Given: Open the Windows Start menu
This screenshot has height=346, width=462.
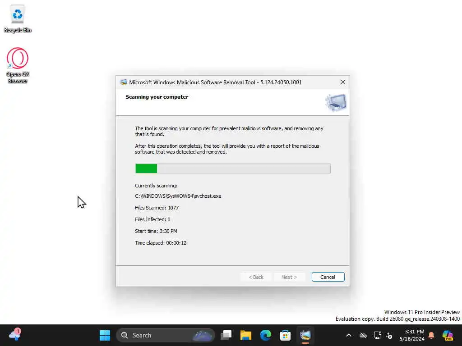Looking at the screenshot, I should [x=105, y=335].
